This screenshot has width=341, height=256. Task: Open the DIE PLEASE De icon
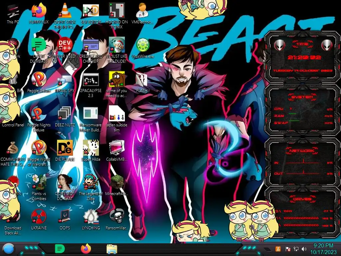point(65,148)
